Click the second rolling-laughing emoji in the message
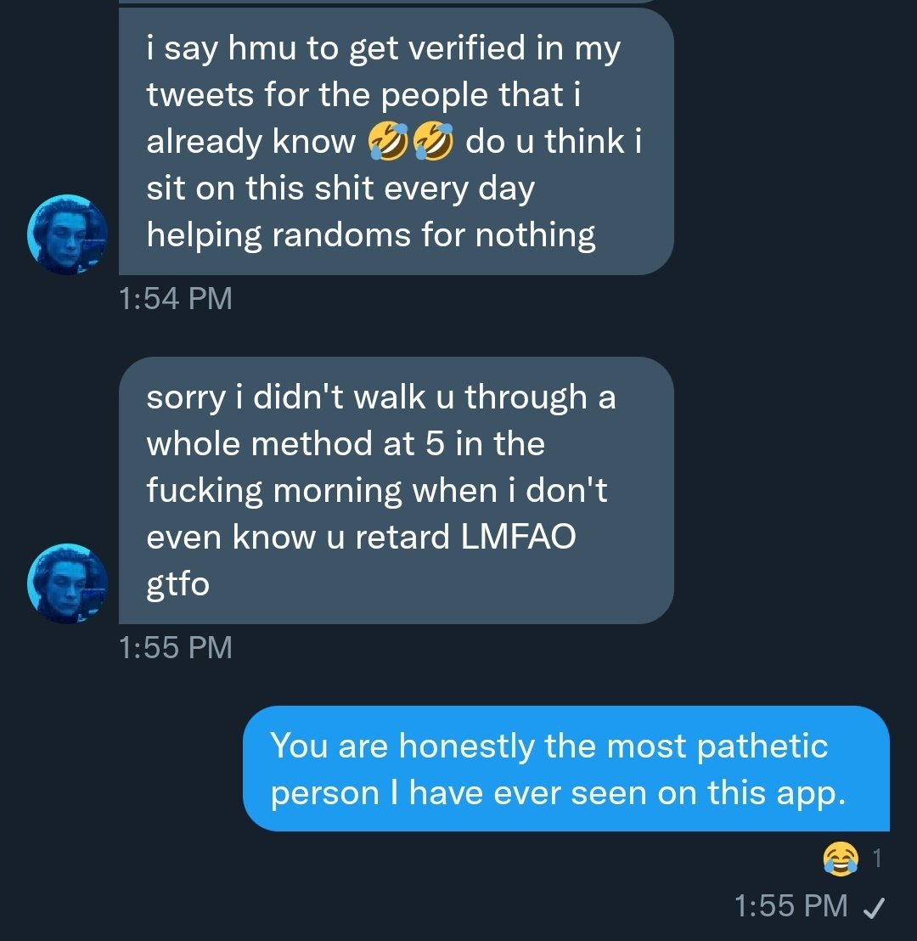 [433, 142]
